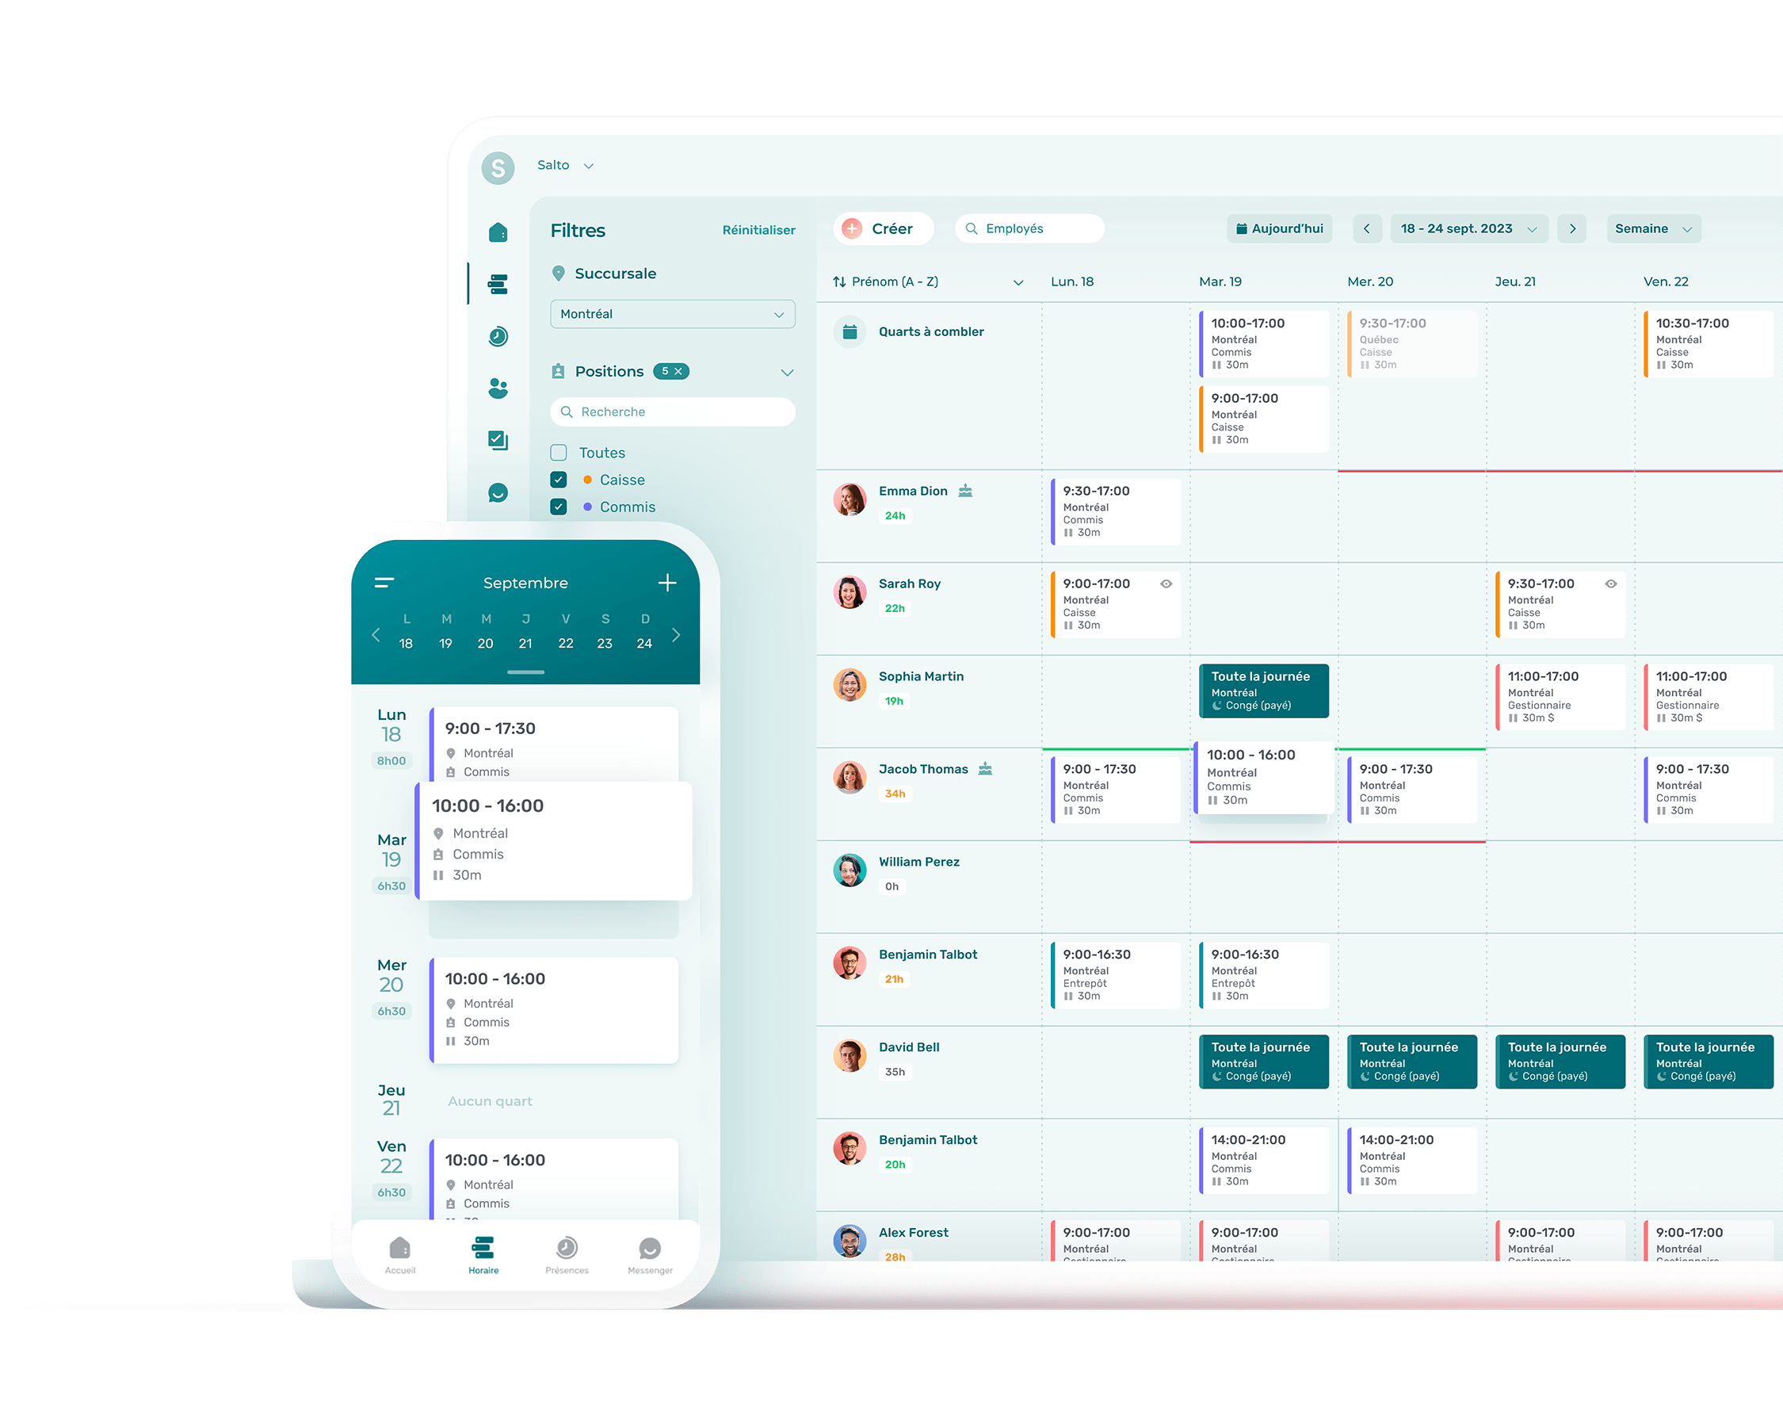Click the previous week arrow icon
This screenshot has width=1783, height=1427.
click(1365, 228)
